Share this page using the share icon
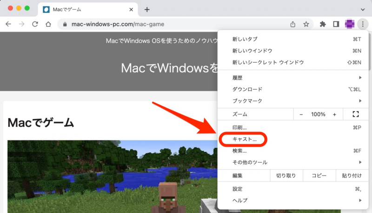Viewport: 372px width, 213px height. coord(293,24)
